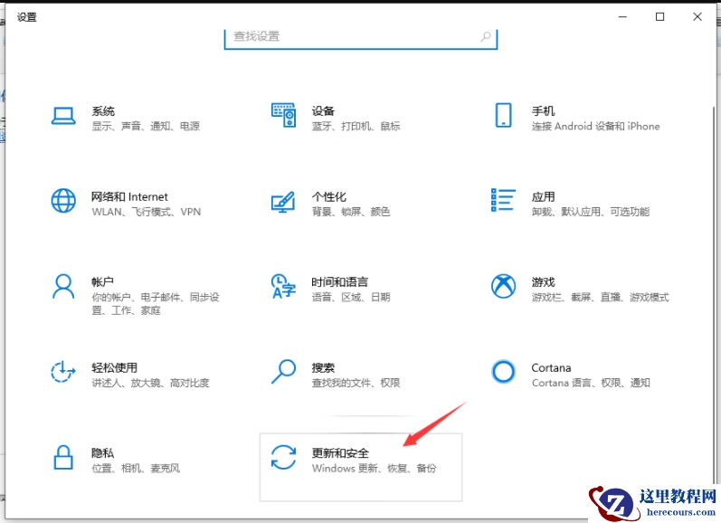Click the 卸载、默认应用、可选功能 description

tap(591, 212)
